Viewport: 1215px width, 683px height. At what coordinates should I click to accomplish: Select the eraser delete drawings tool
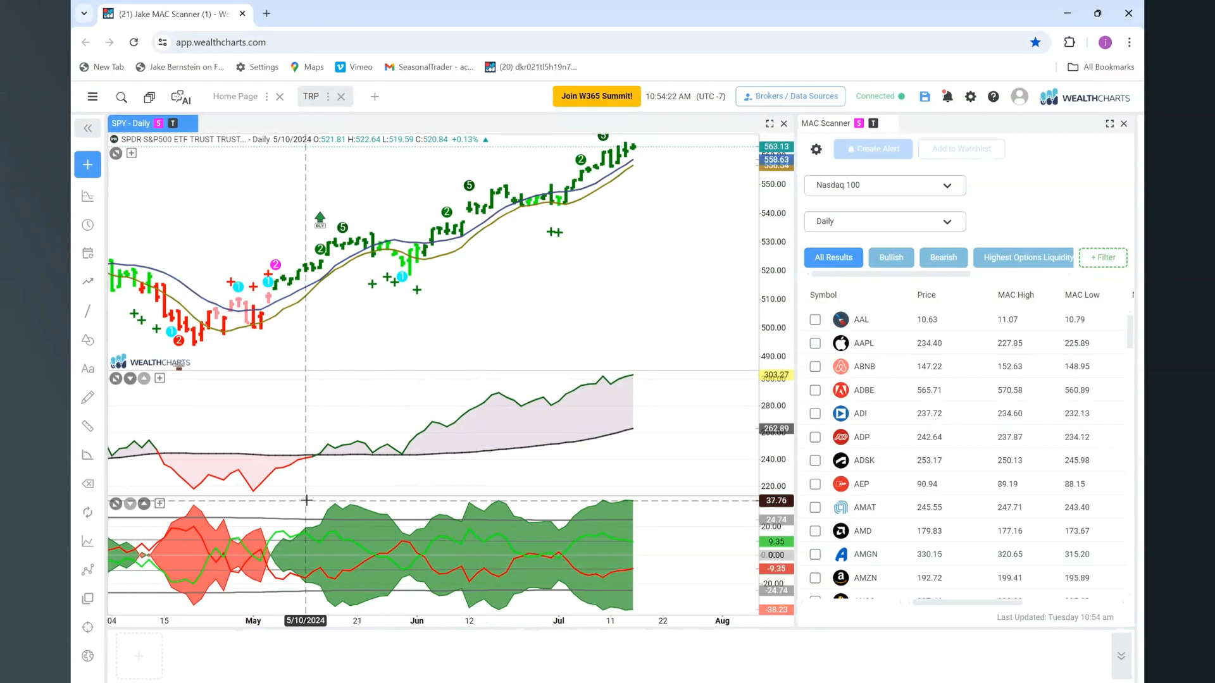pos(88,484)
